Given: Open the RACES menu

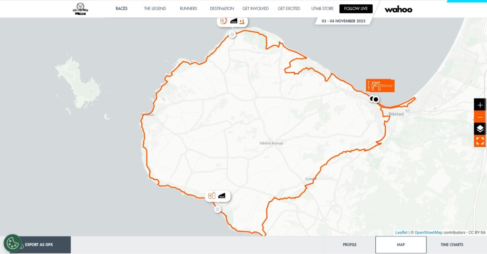Looking at the screenshot, I should click(x=121, y=9).
